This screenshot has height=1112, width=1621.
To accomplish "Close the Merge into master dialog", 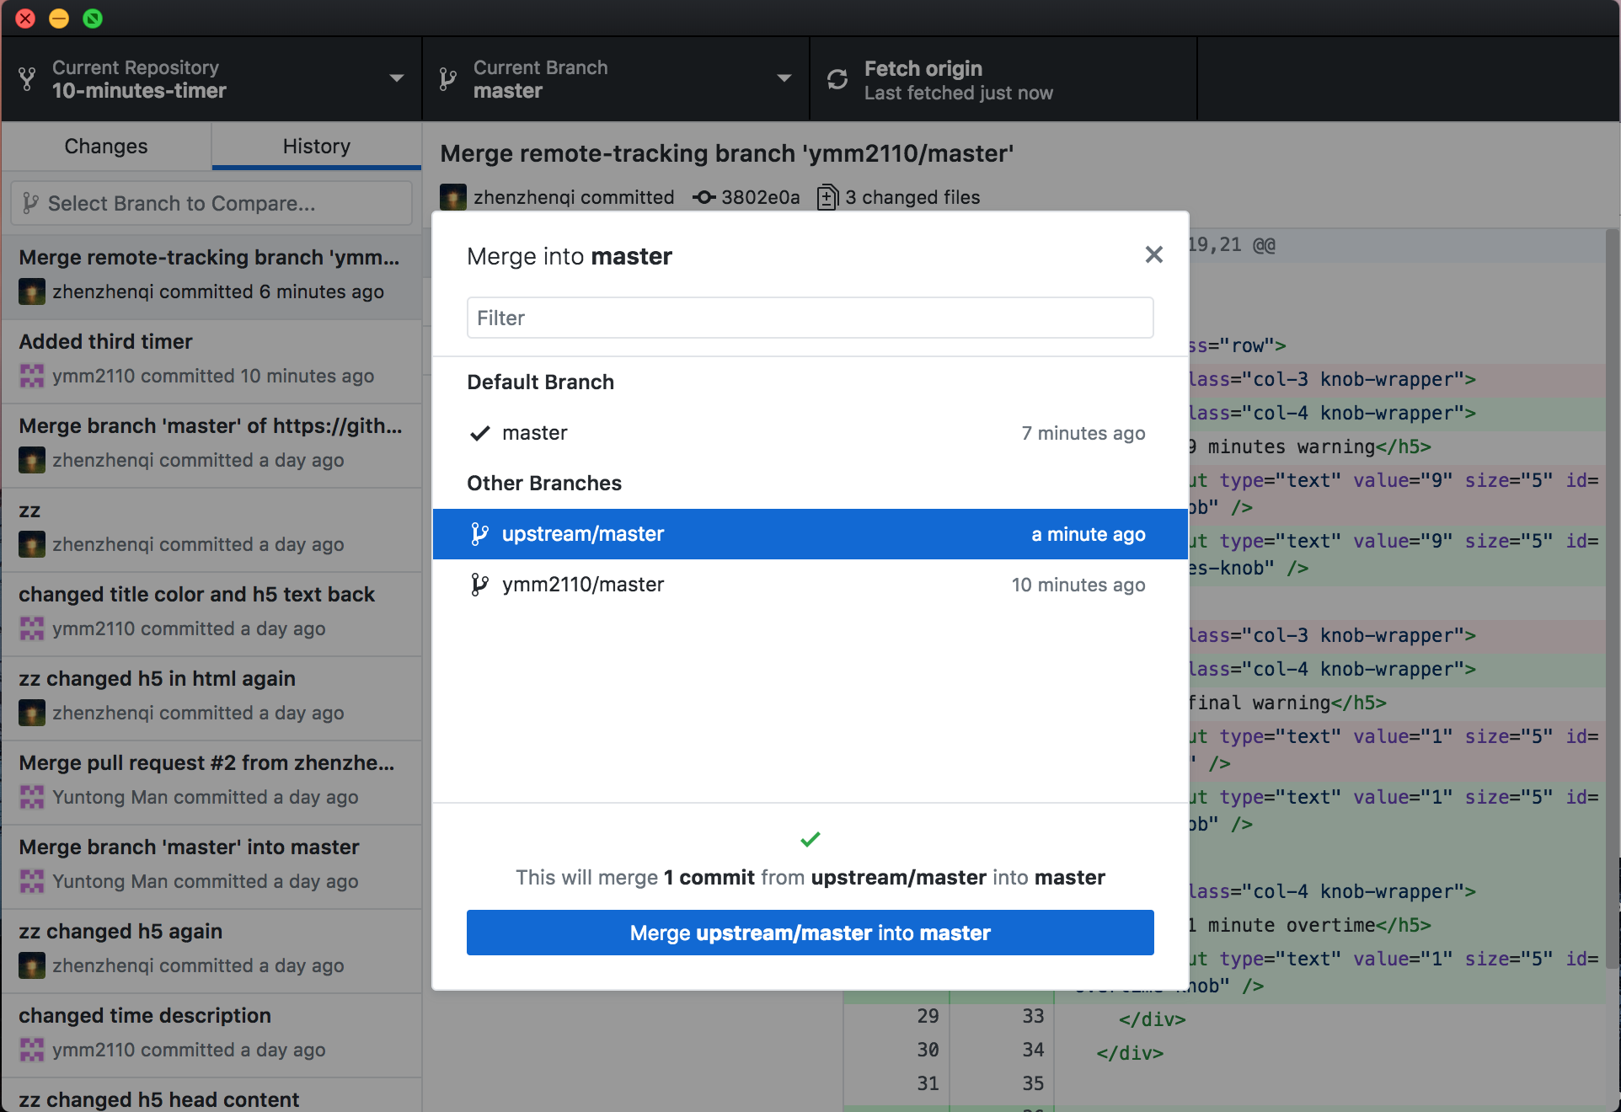I will pyautogui.click(x=1153, y=254).
